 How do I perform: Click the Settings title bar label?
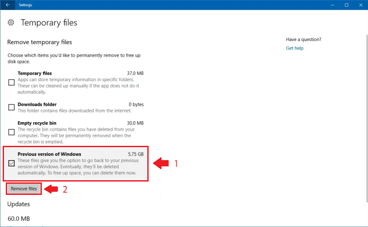[x=25, y=5]
